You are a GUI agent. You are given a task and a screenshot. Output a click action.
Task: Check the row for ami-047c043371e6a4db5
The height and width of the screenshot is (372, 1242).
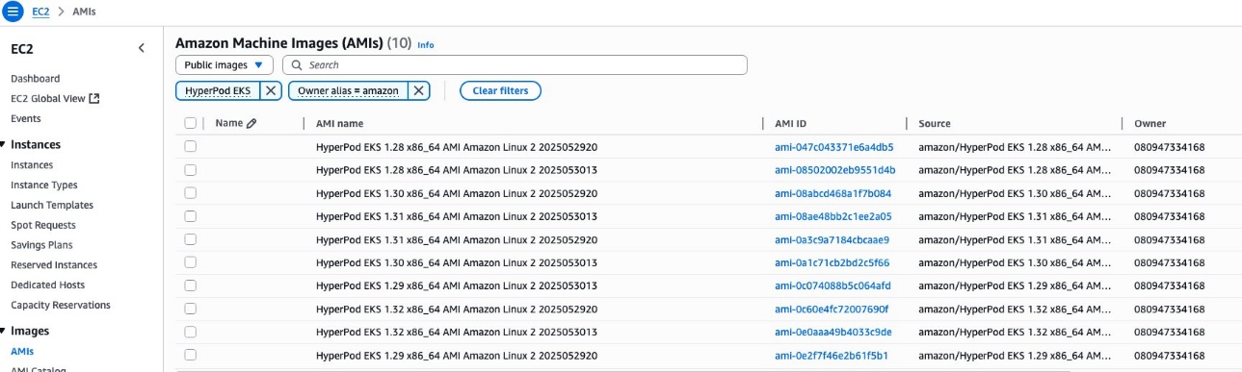(190, 147)
